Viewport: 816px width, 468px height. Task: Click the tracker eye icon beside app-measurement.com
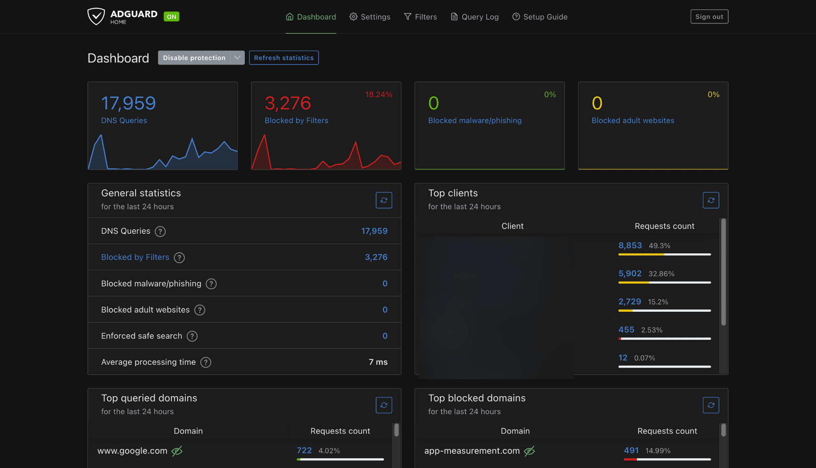[529, 451]
